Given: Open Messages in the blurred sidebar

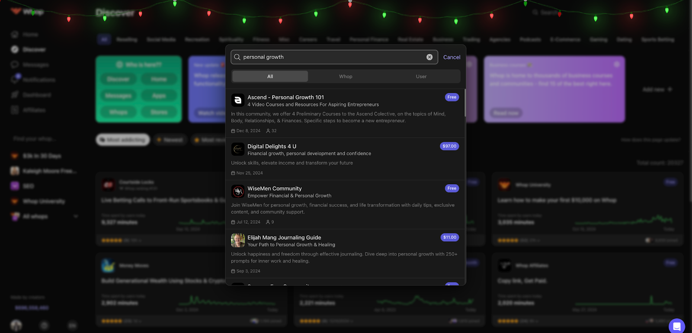Looking at the screenshot, I should tap(30, 64).
